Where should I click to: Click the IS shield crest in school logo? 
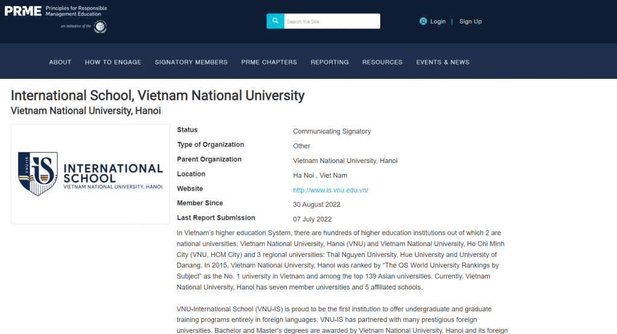tap(37, 173)
